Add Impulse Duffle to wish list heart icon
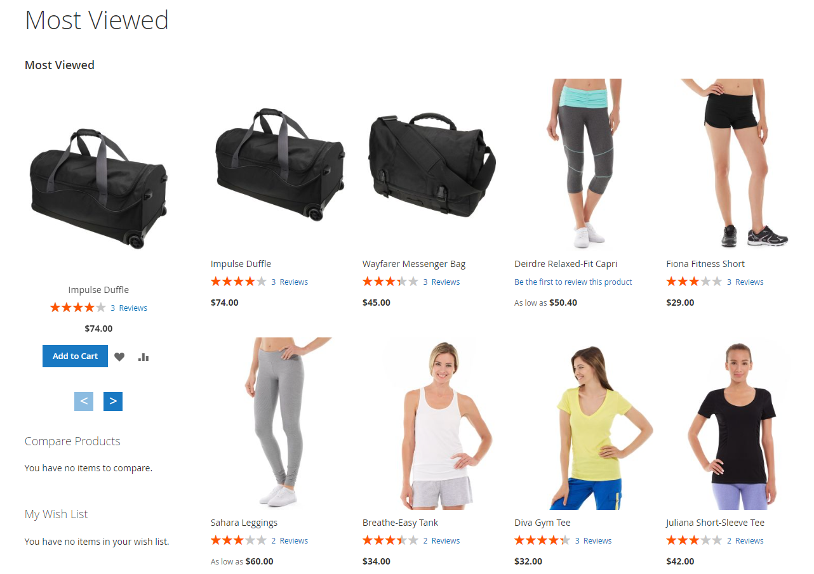The height and width of the screenshot is (574, 814). click(119, 357)
